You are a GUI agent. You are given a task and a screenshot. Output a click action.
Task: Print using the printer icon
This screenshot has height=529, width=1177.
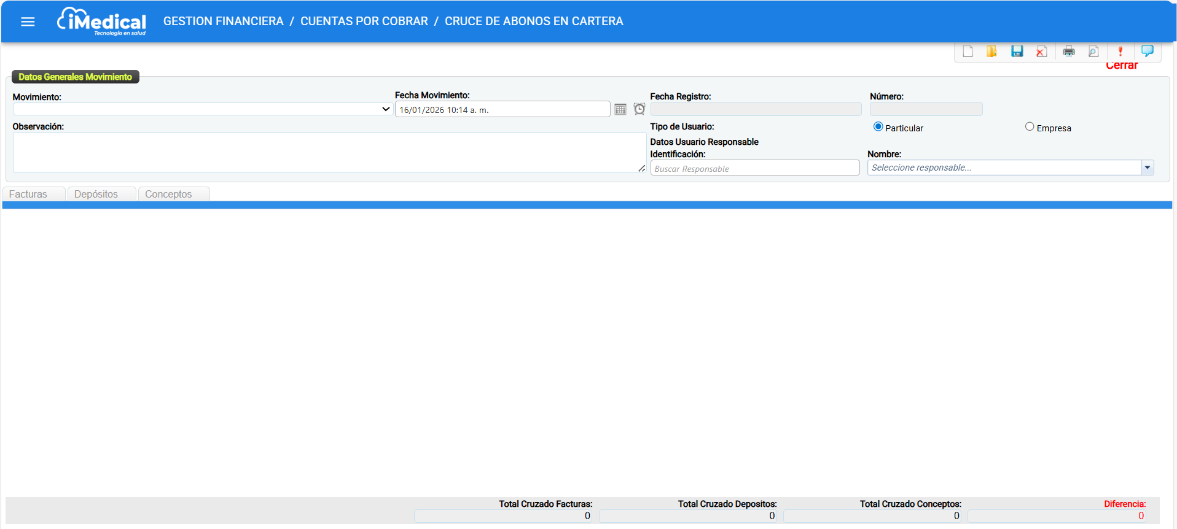point(1069,52)
